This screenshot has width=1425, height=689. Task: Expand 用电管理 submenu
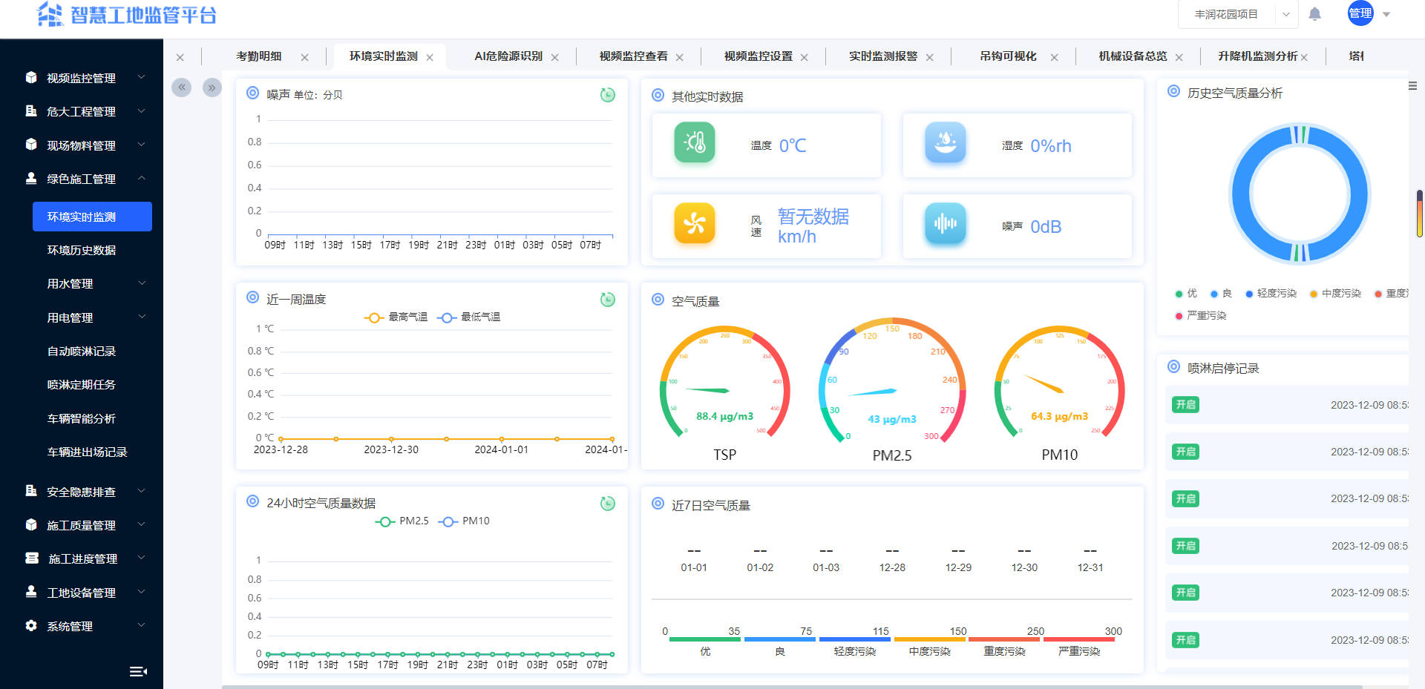tap(141, 317)
